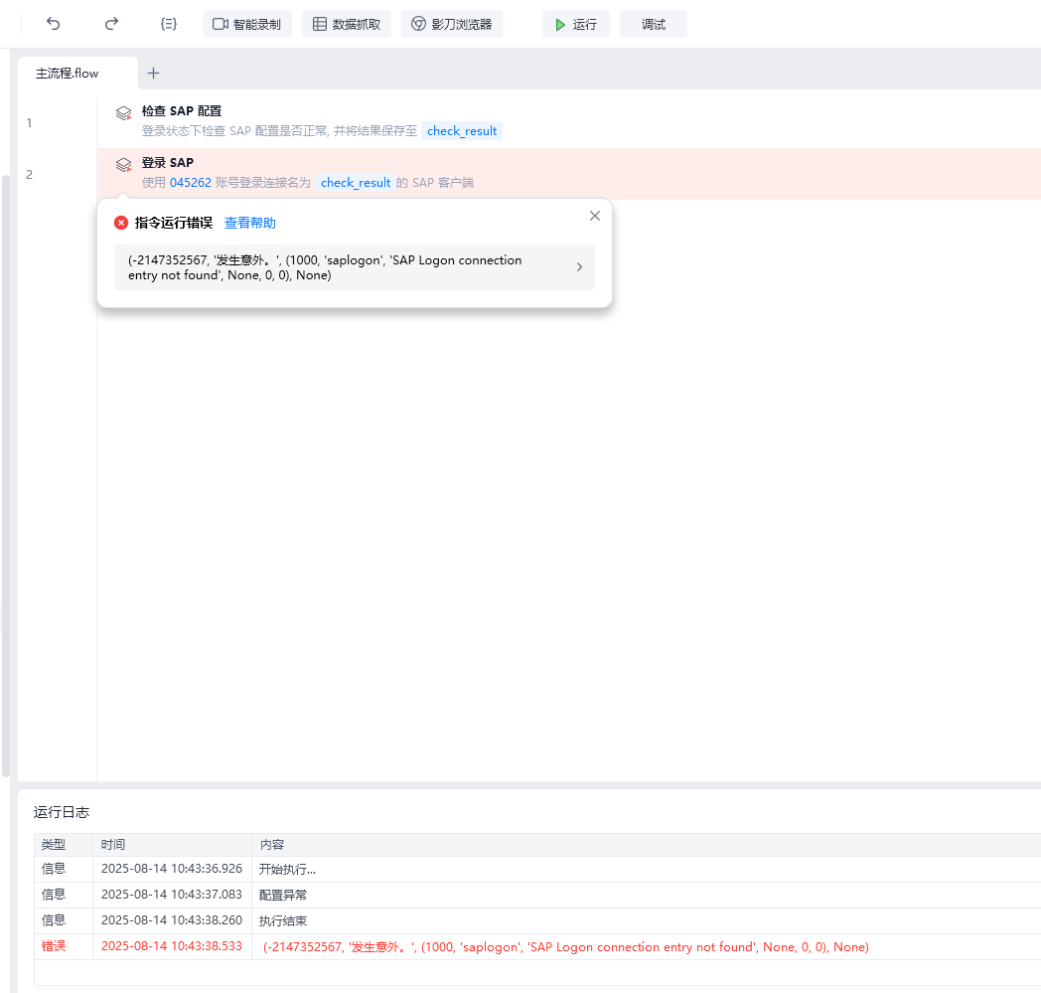
Task: Select the red error log content
Action: coord(565,946)
